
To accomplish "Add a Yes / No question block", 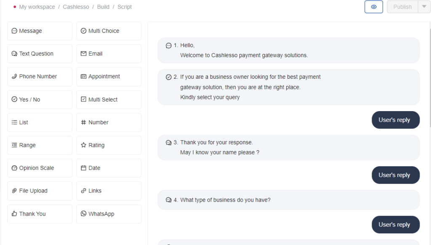I will pos(40,99).
